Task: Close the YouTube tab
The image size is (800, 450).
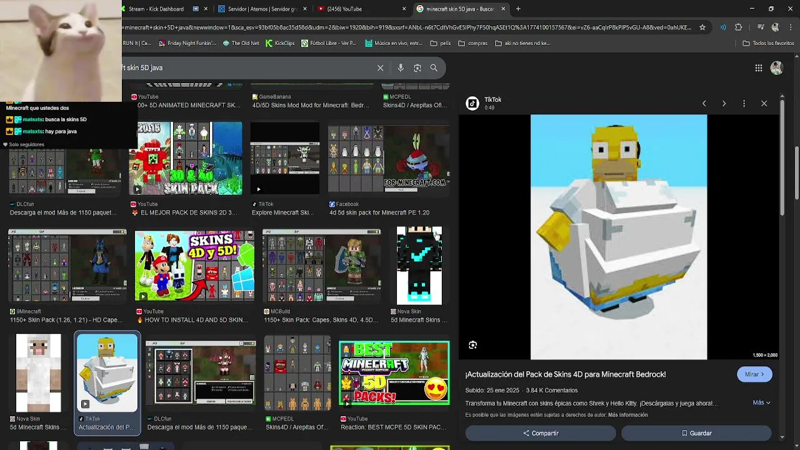Action: point(404,9)
